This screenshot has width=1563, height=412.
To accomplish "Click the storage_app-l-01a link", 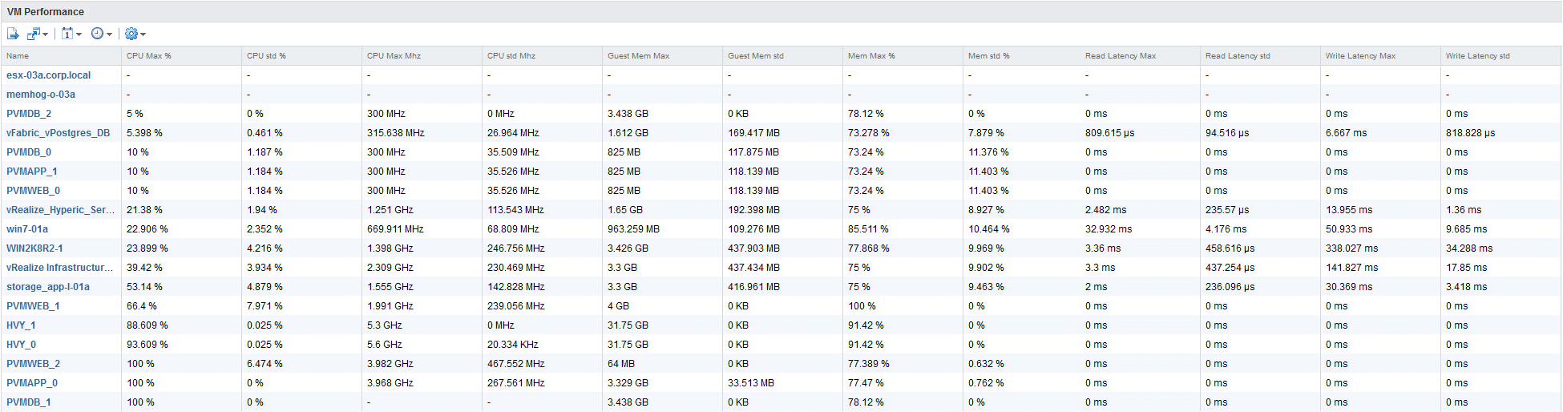I will 48,287.
